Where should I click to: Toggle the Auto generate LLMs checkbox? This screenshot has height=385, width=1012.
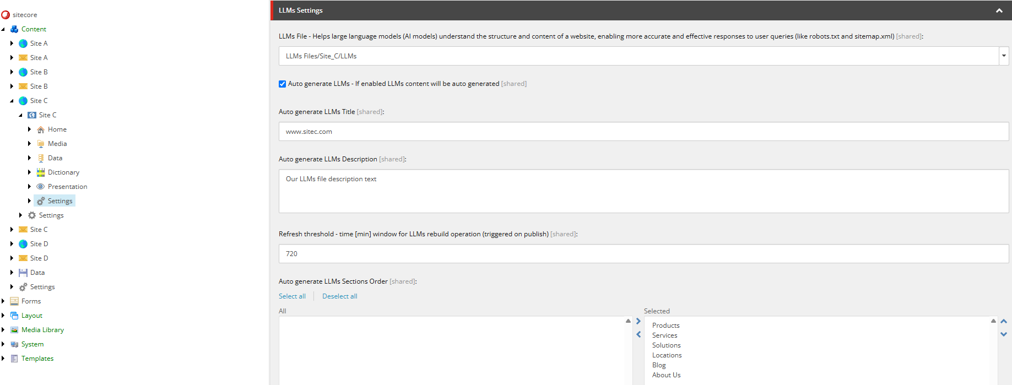coord(283,84)
